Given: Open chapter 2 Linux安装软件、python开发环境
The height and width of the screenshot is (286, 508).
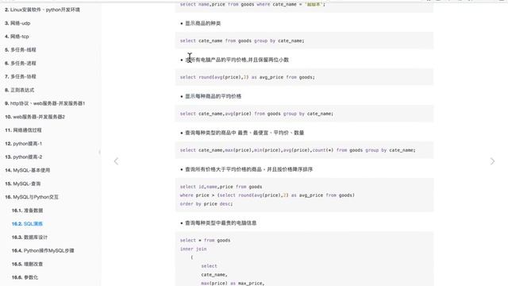Looking at the screenshot, I should [42, 10].
